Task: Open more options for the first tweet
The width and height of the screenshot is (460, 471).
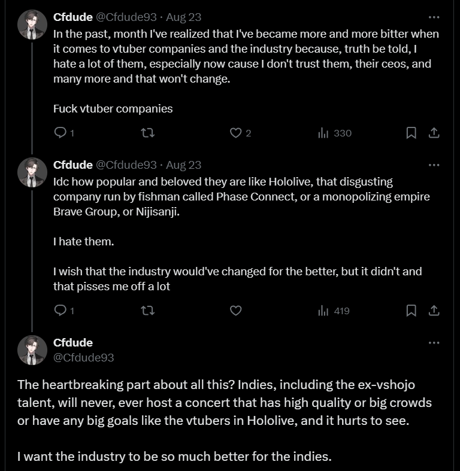Action: pos(435,17)
